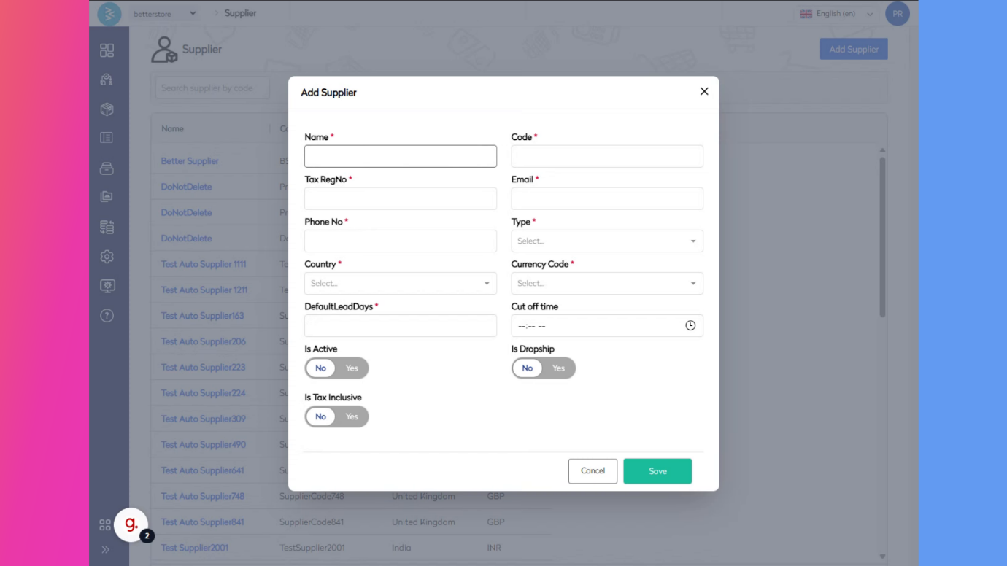Viewport: 1007px width, 566px height.
Task: Click the green Save button
Action: tap(657, 471)
